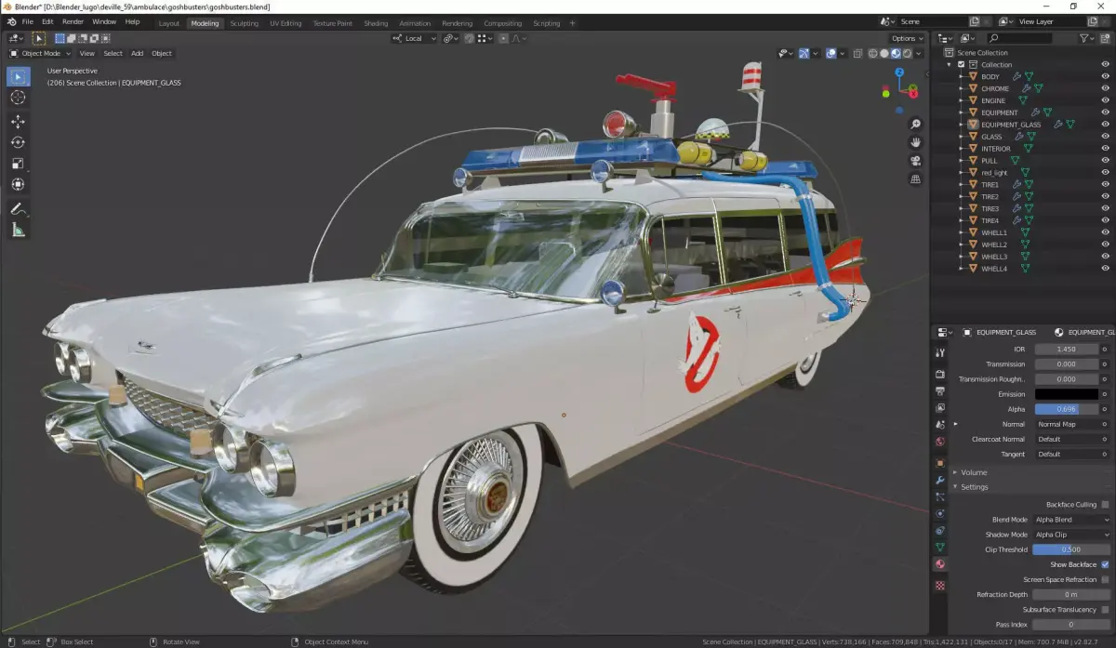Viewport: 1116px width, 648px height.
Task: Open the Local transform orientation dropdown
Action: (x=413, y=38)
